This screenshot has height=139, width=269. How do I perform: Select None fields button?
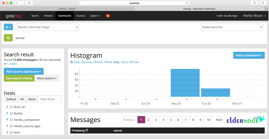[32, 99]
